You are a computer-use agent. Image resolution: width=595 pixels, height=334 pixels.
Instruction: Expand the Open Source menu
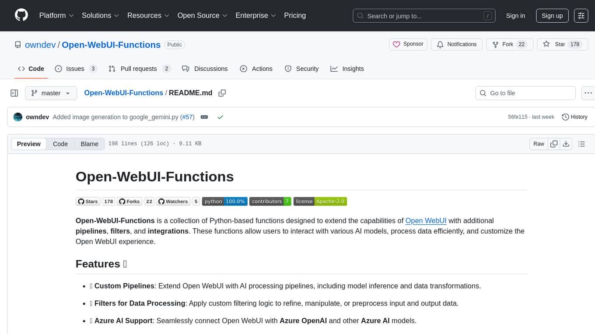point(202,15)
